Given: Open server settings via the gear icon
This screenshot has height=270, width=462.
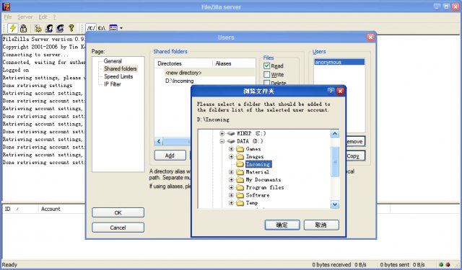Looking at the screenshot, I should (38, 28).
